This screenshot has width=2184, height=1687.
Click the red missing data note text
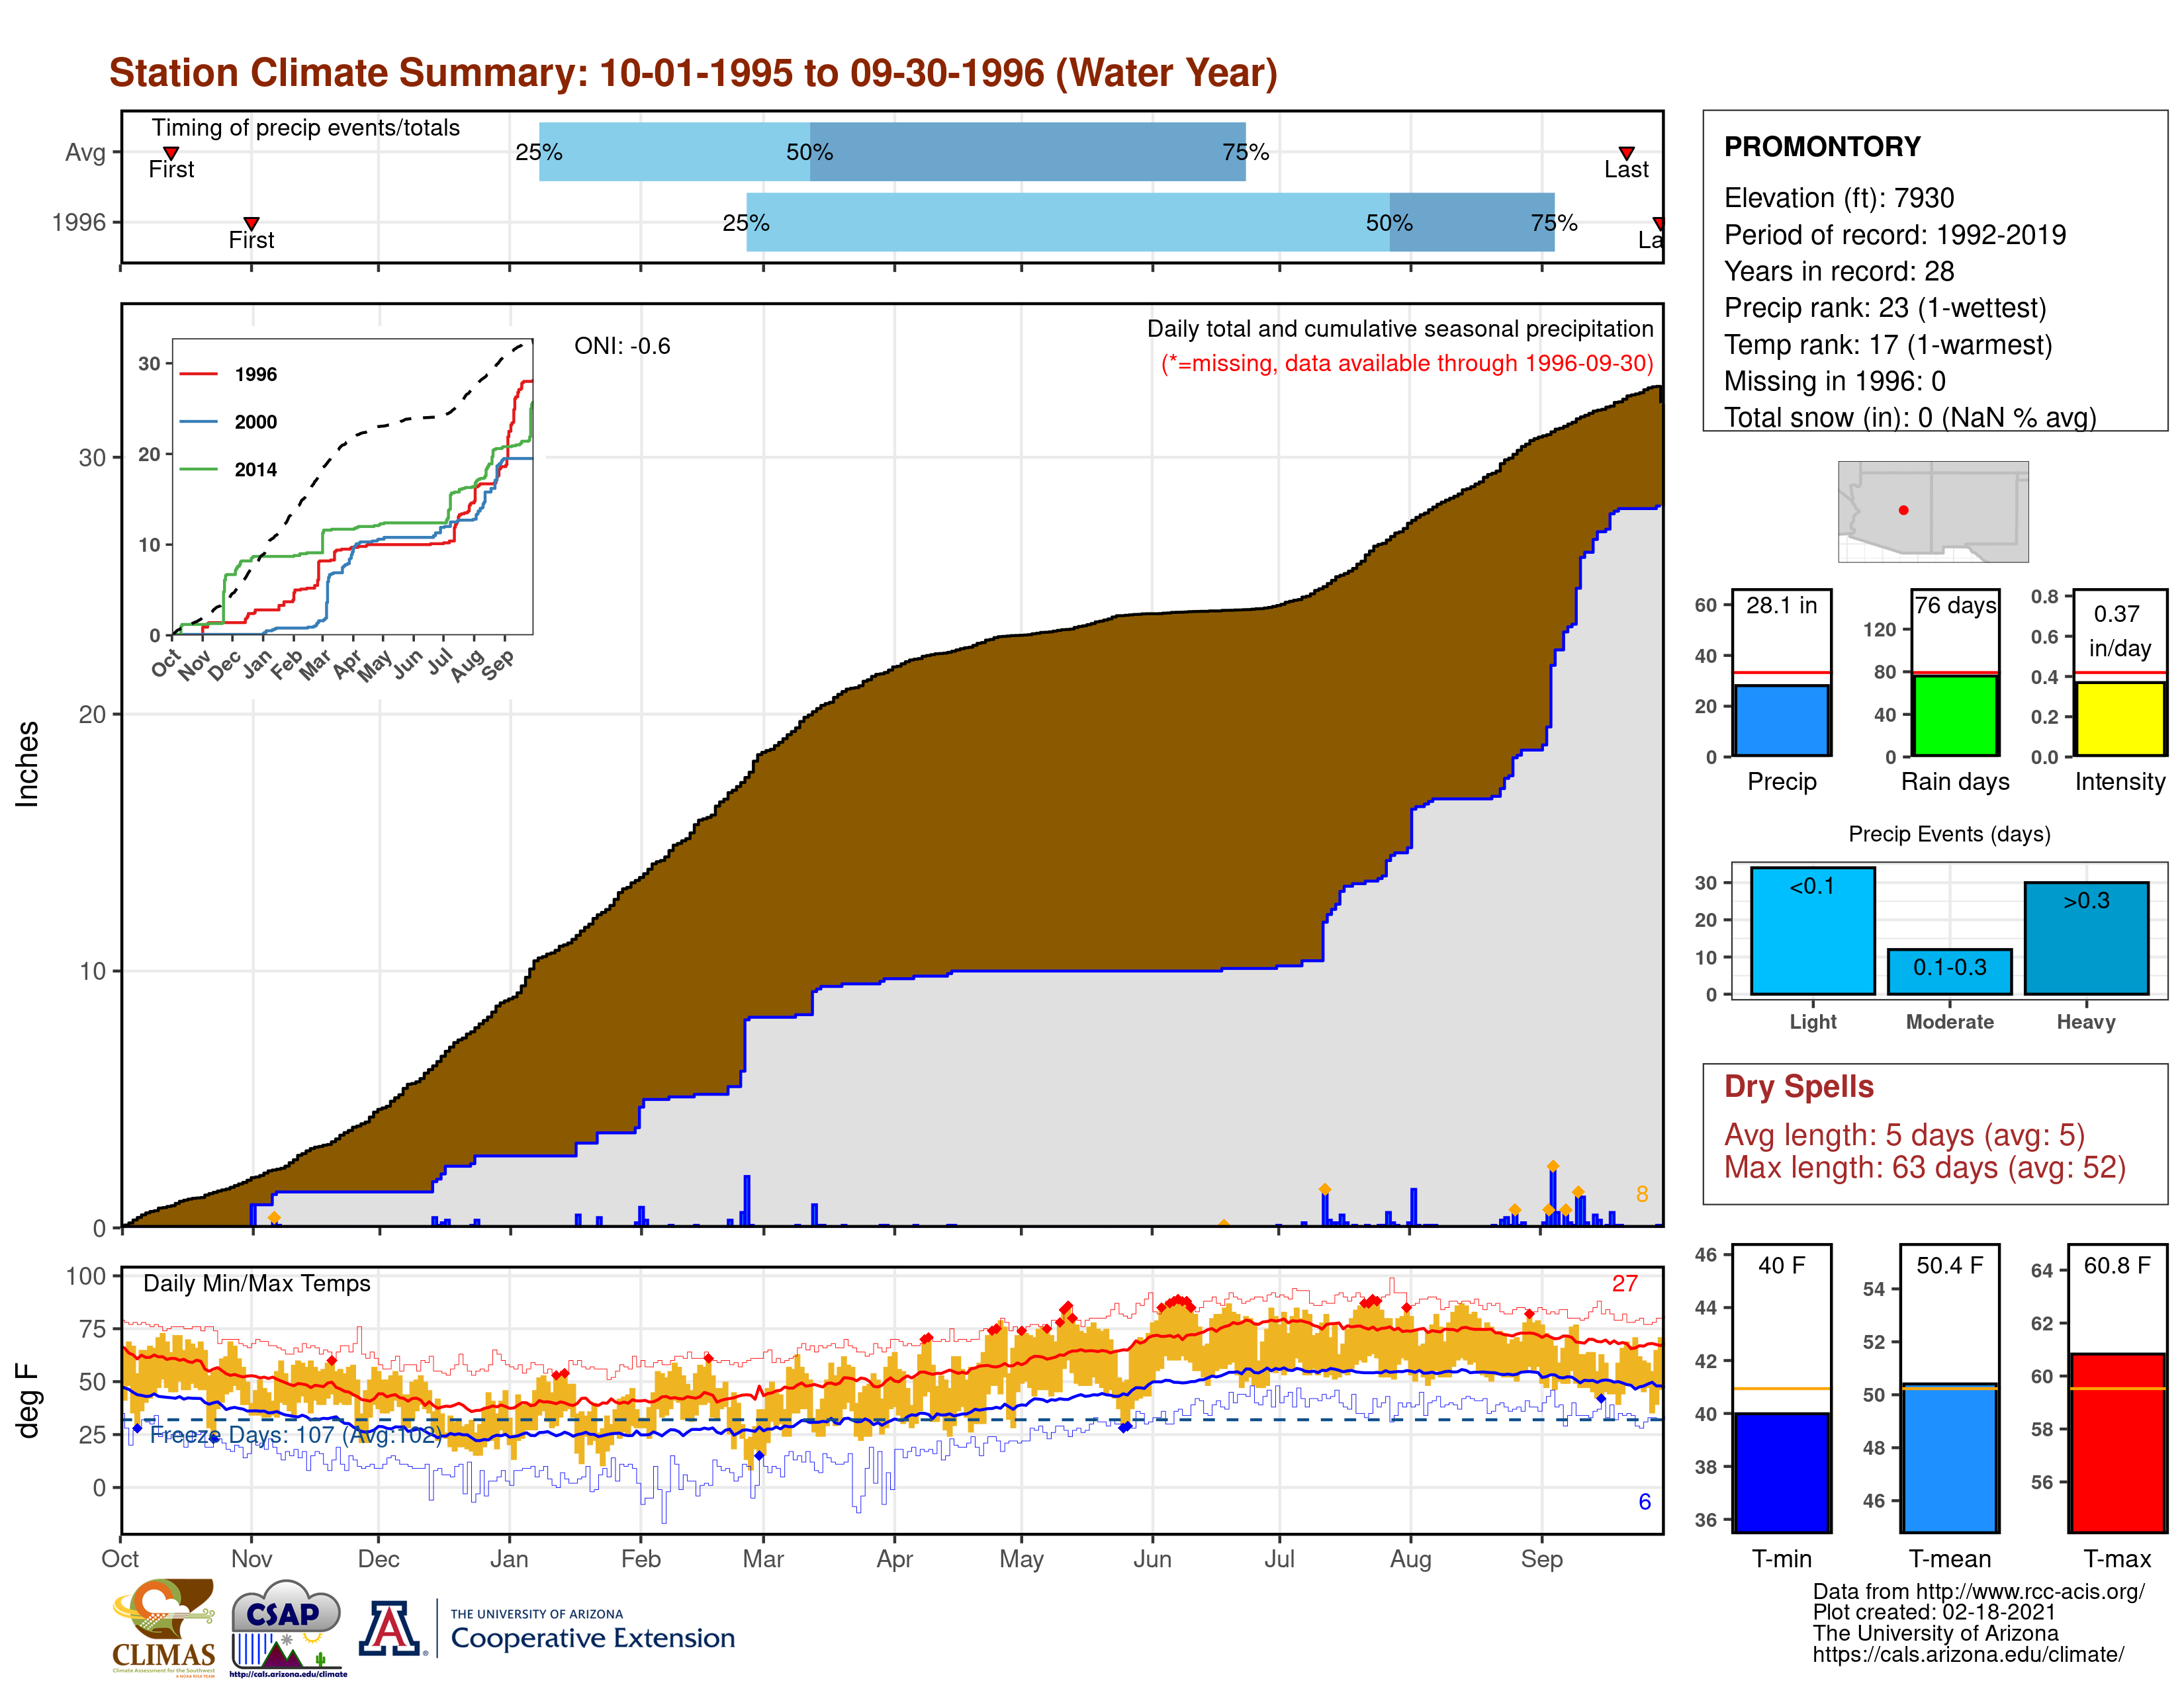coord(1407,363)
